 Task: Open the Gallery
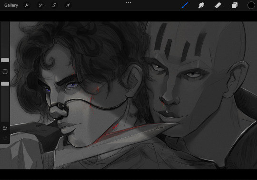click(x=11, y=5)
